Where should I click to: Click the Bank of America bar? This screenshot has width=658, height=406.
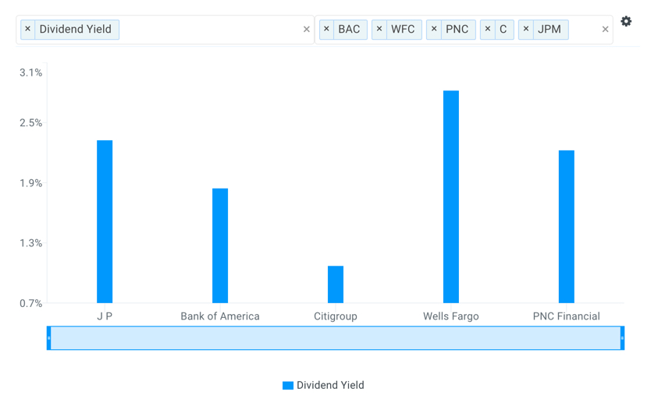(220, 245)
